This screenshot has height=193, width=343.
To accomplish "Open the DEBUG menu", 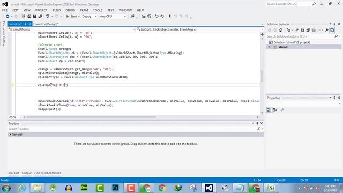I will click(x=70, y=10).
